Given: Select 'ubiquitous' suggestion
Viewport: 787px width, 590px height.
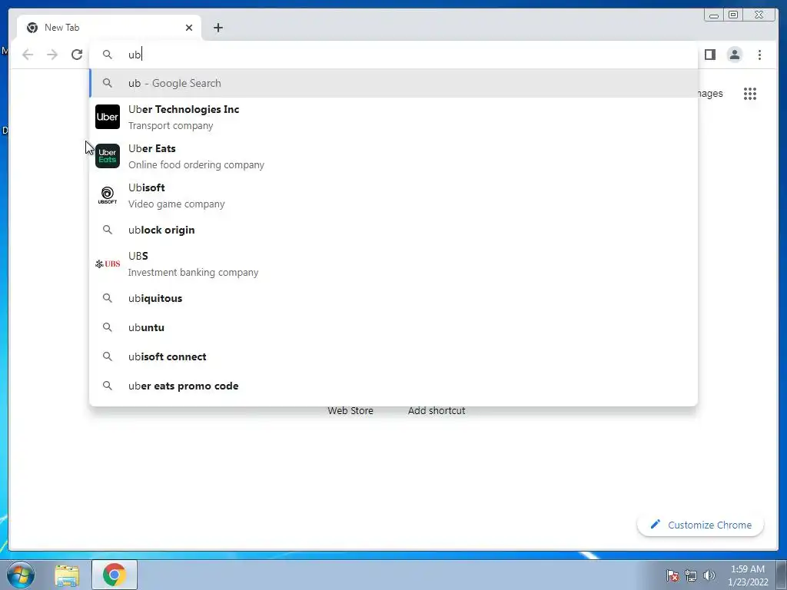Looking at the screenshot, I should pyautogui.click(x=393, y=298).
